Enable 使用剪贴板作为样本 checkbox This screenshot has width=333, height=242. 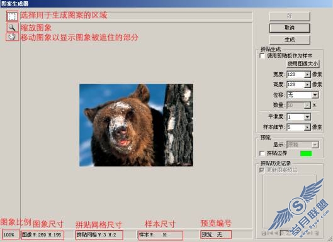point(262,56)
